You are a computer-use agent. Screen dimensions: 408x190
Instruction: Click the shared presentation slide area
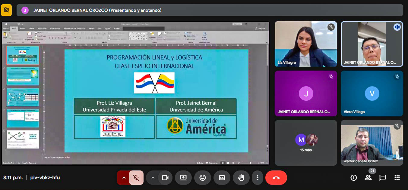click(x=156, y=101)
